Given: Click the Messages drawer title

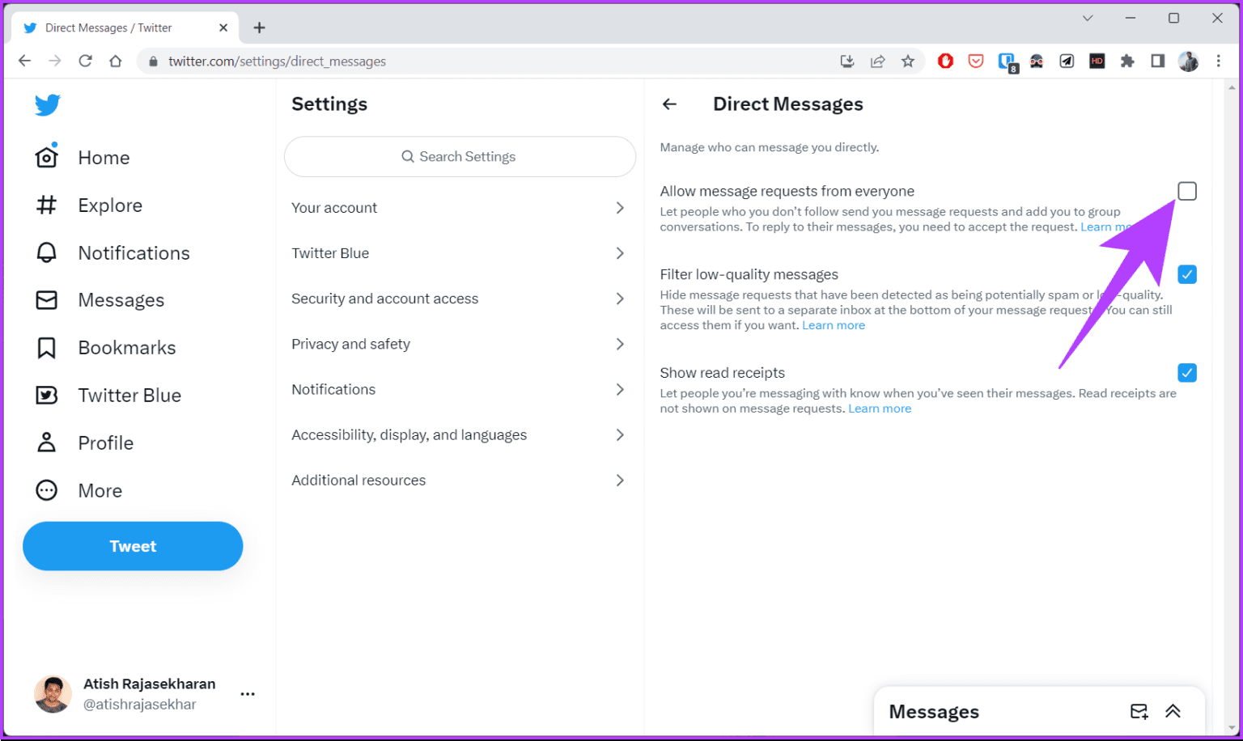Looking at the screenshot, I should tap(934, 712).
